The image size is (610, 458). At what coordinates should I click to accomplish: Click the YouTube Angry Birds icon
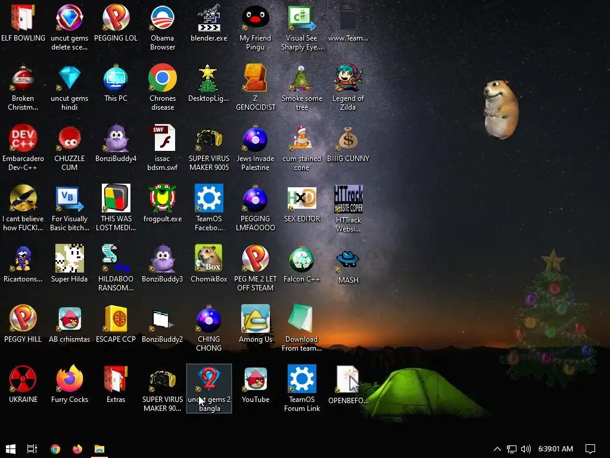tap(255, 379)
